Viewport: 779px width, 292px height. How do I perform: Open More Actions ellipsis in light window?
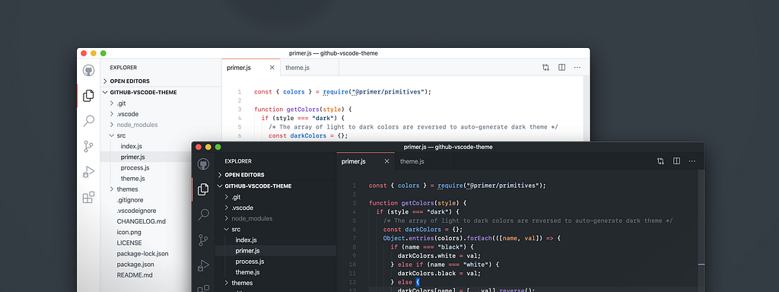pyautogui.click(x=577, y=68)
